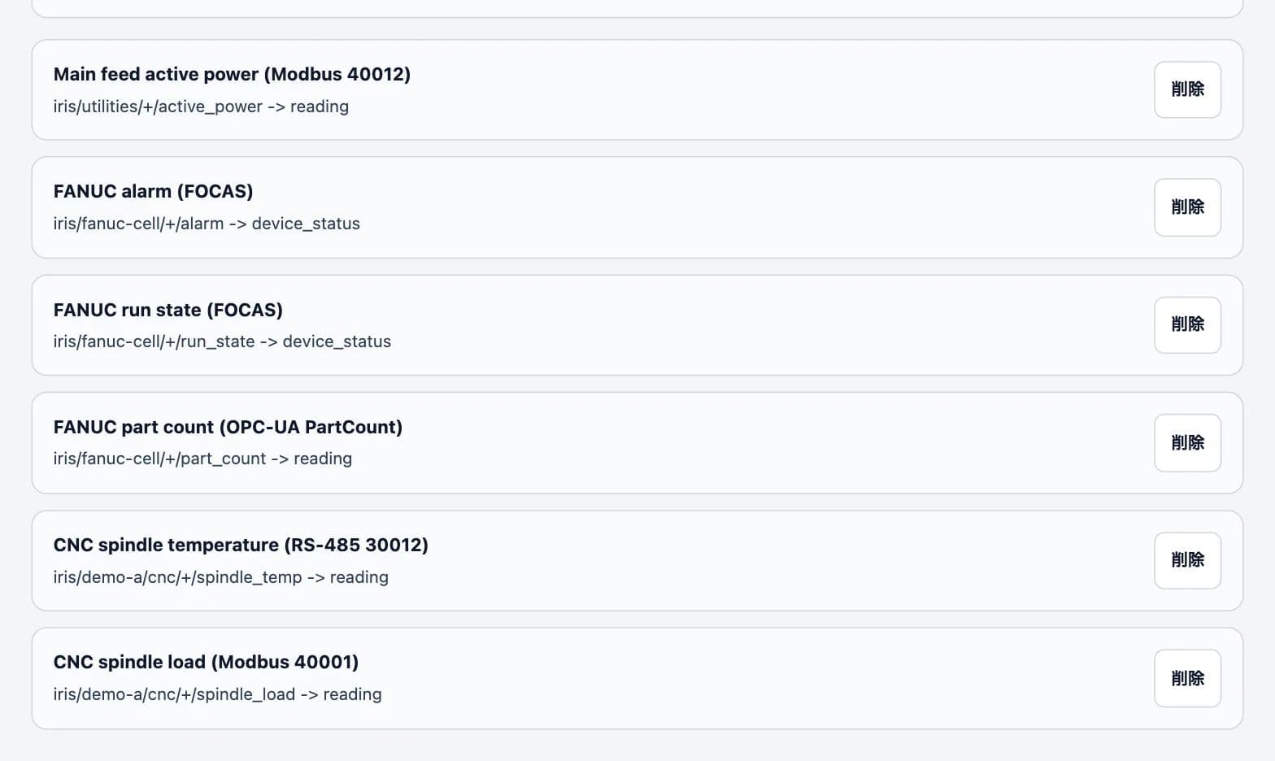This screenshot has height=761, width=1275.
Task: Select the iris/fanuc-cell/+/part_count topic line
Action: (202, 459)
